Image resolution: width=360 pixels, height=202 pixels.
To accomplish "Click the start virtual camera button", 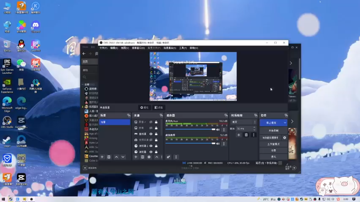I will coord(270,138).
